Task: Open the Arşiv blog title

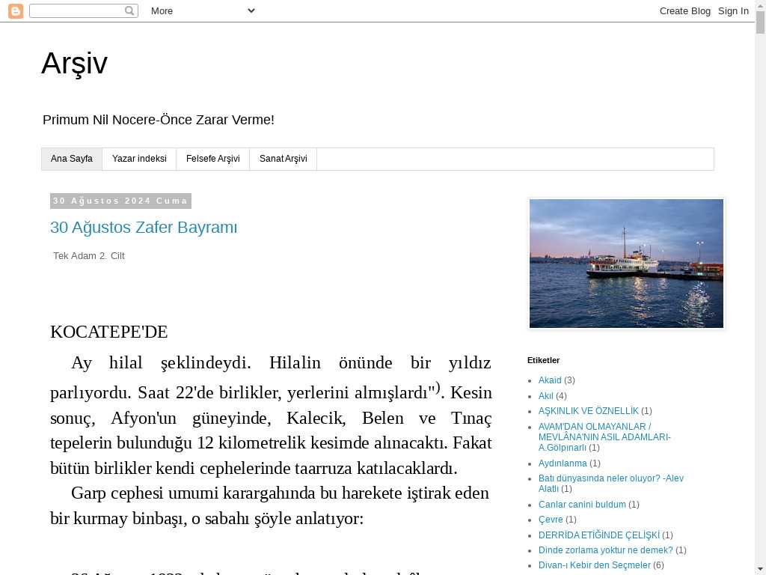Action: 74,63
